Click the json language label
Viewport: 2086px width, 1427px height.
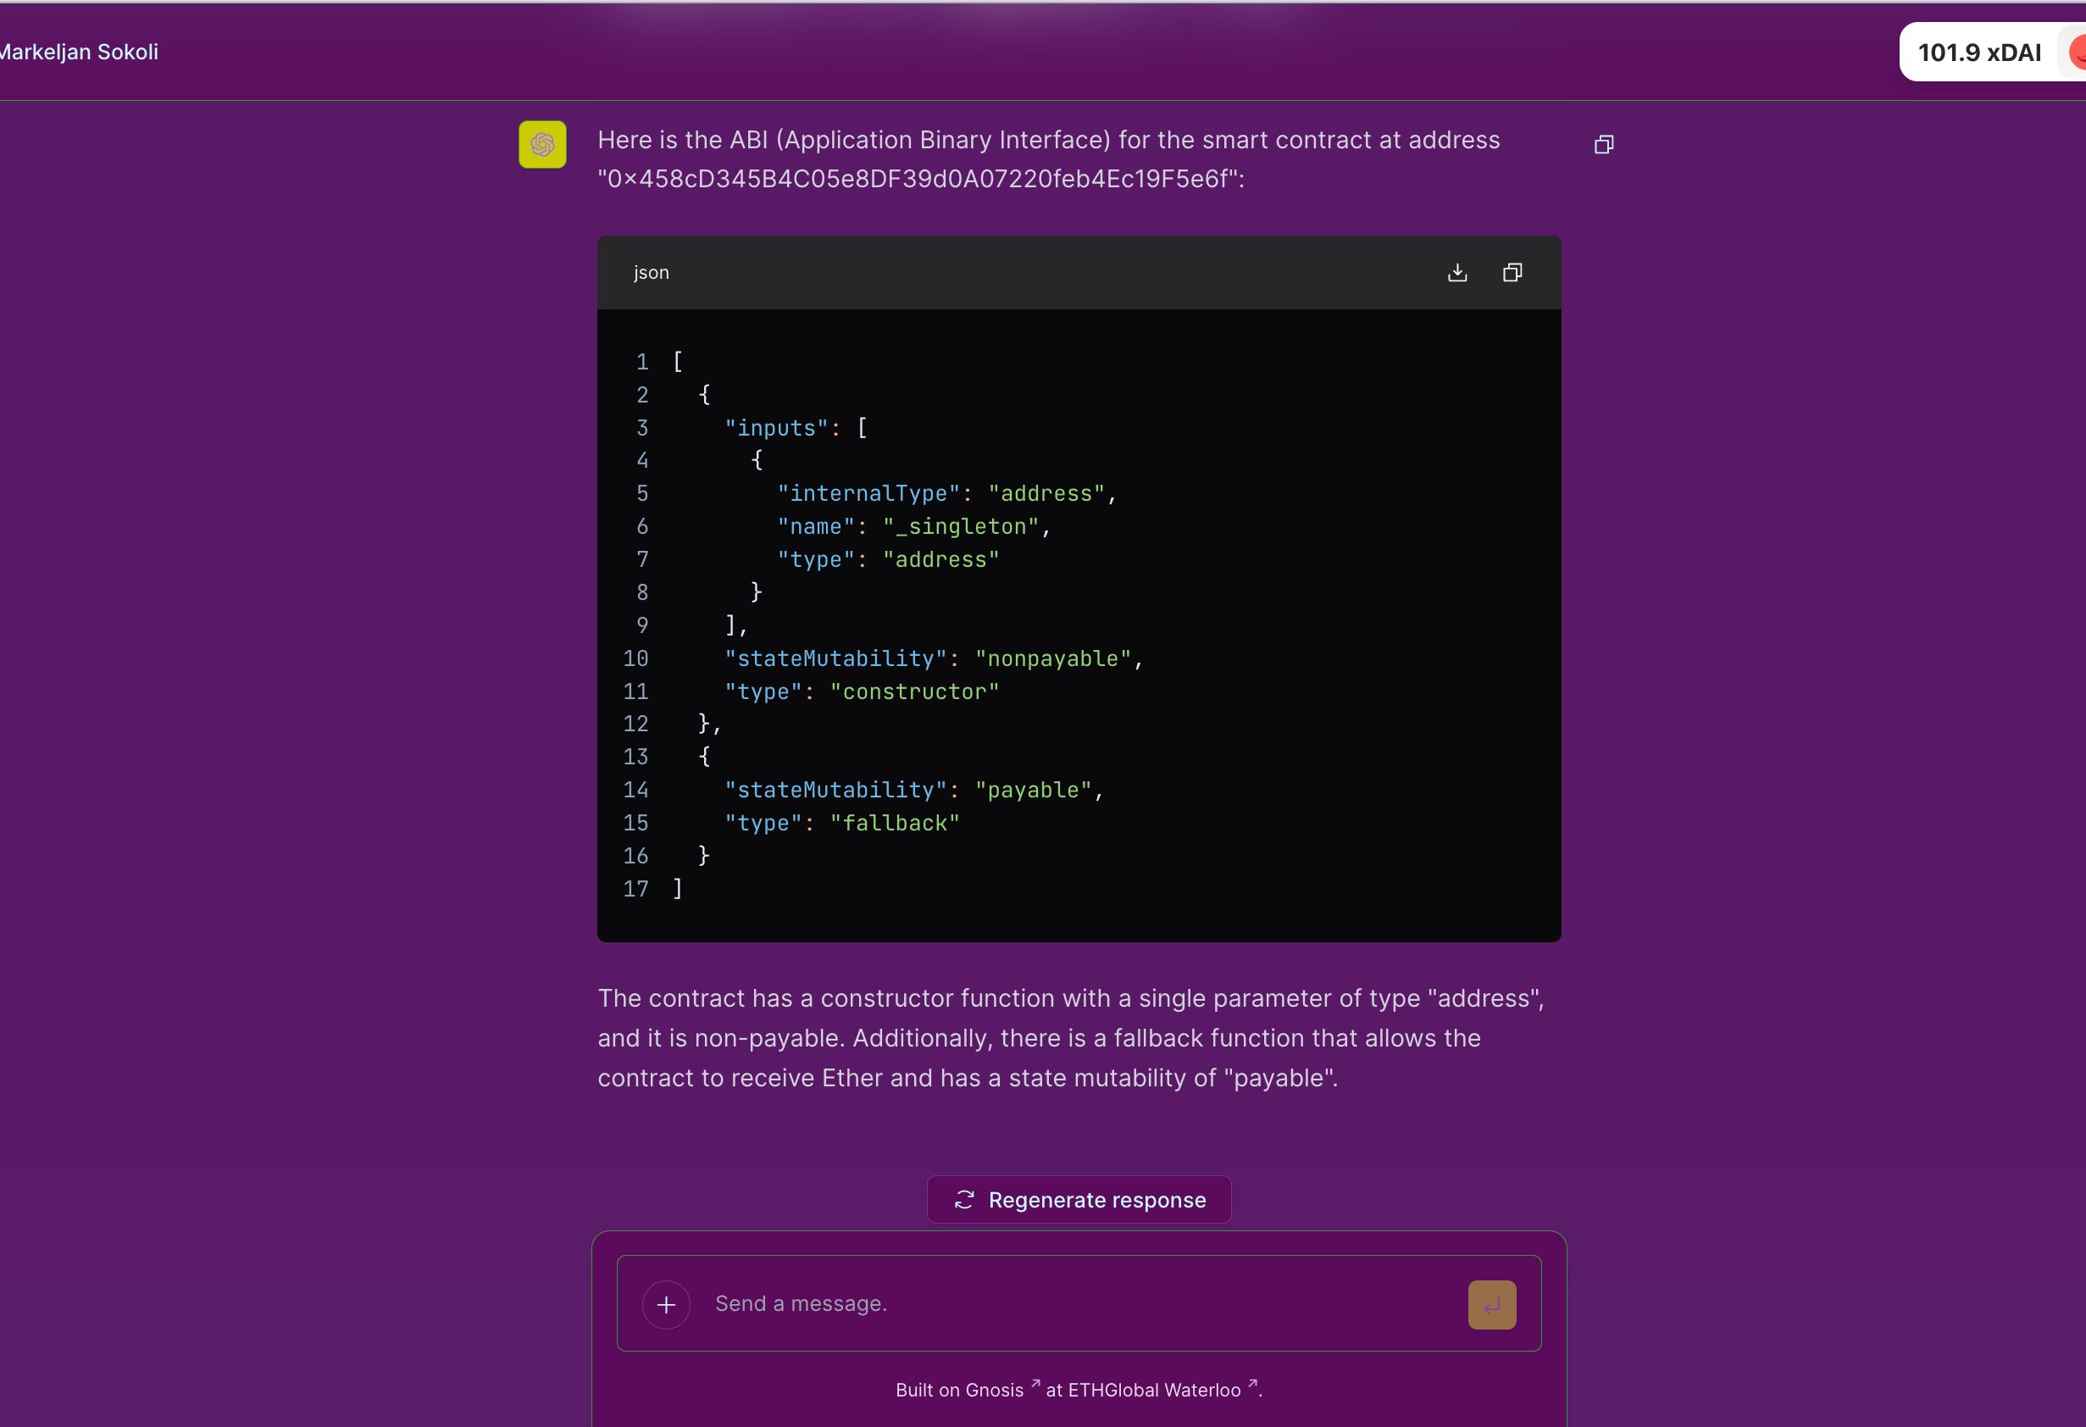[652, 273]
